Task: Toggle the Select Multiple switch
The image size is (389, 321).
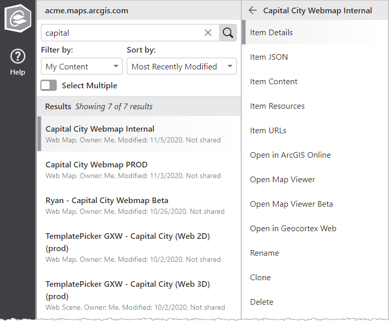Action: tap(49, 85)
